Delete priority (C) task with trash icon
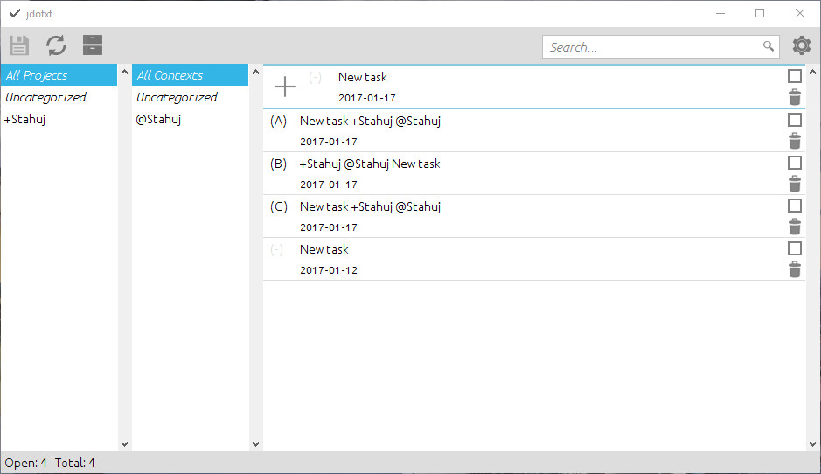The image size is (821, 474). click(x=794, y=227)
